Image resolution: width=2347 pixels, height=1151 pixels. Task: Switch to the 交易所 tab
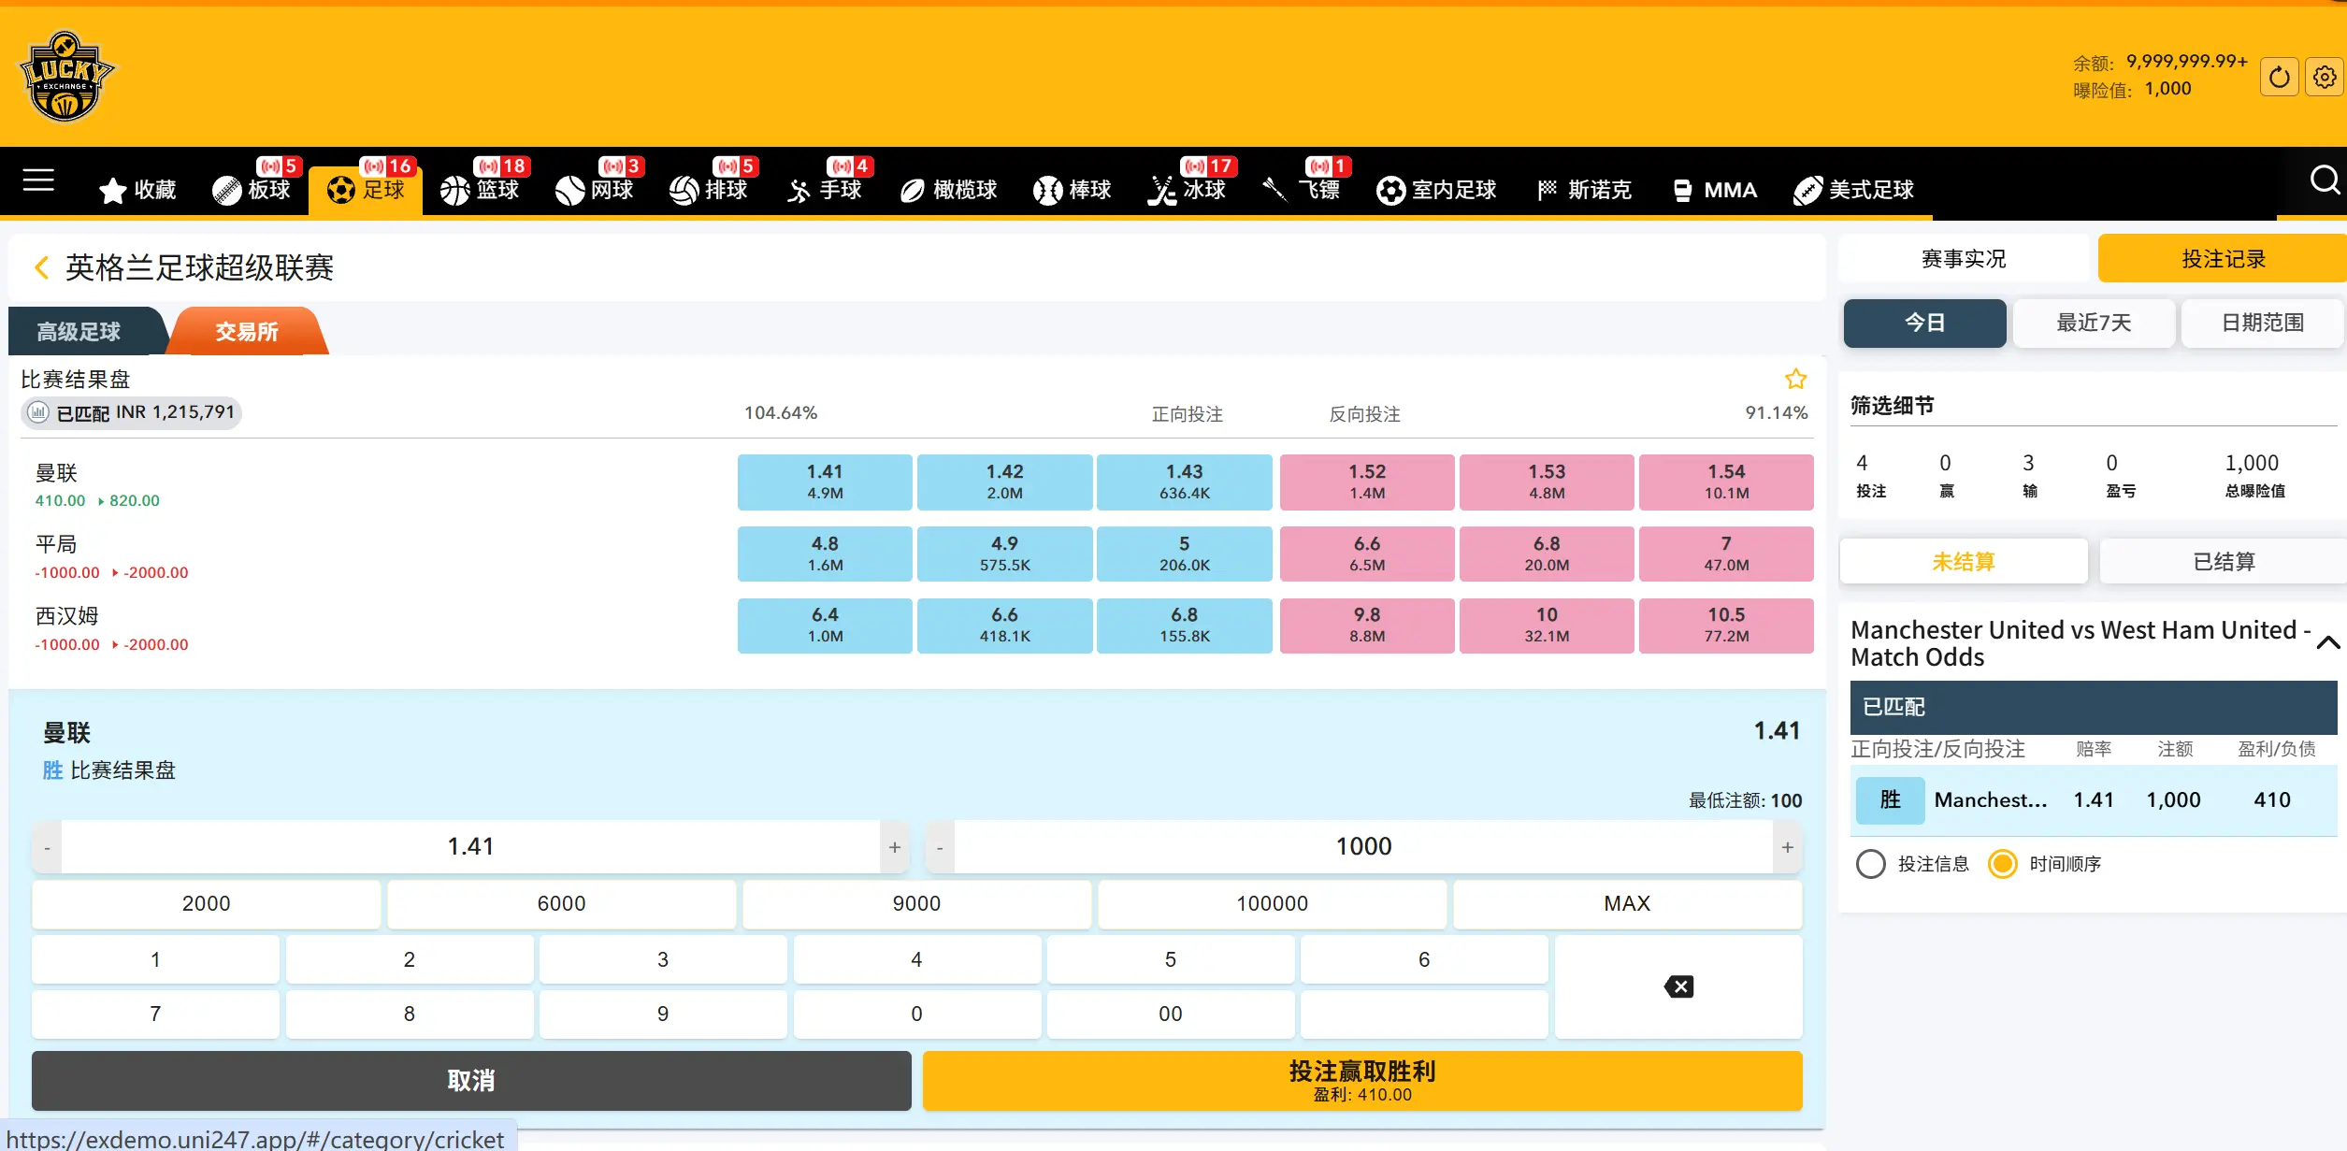click(247, 332)
